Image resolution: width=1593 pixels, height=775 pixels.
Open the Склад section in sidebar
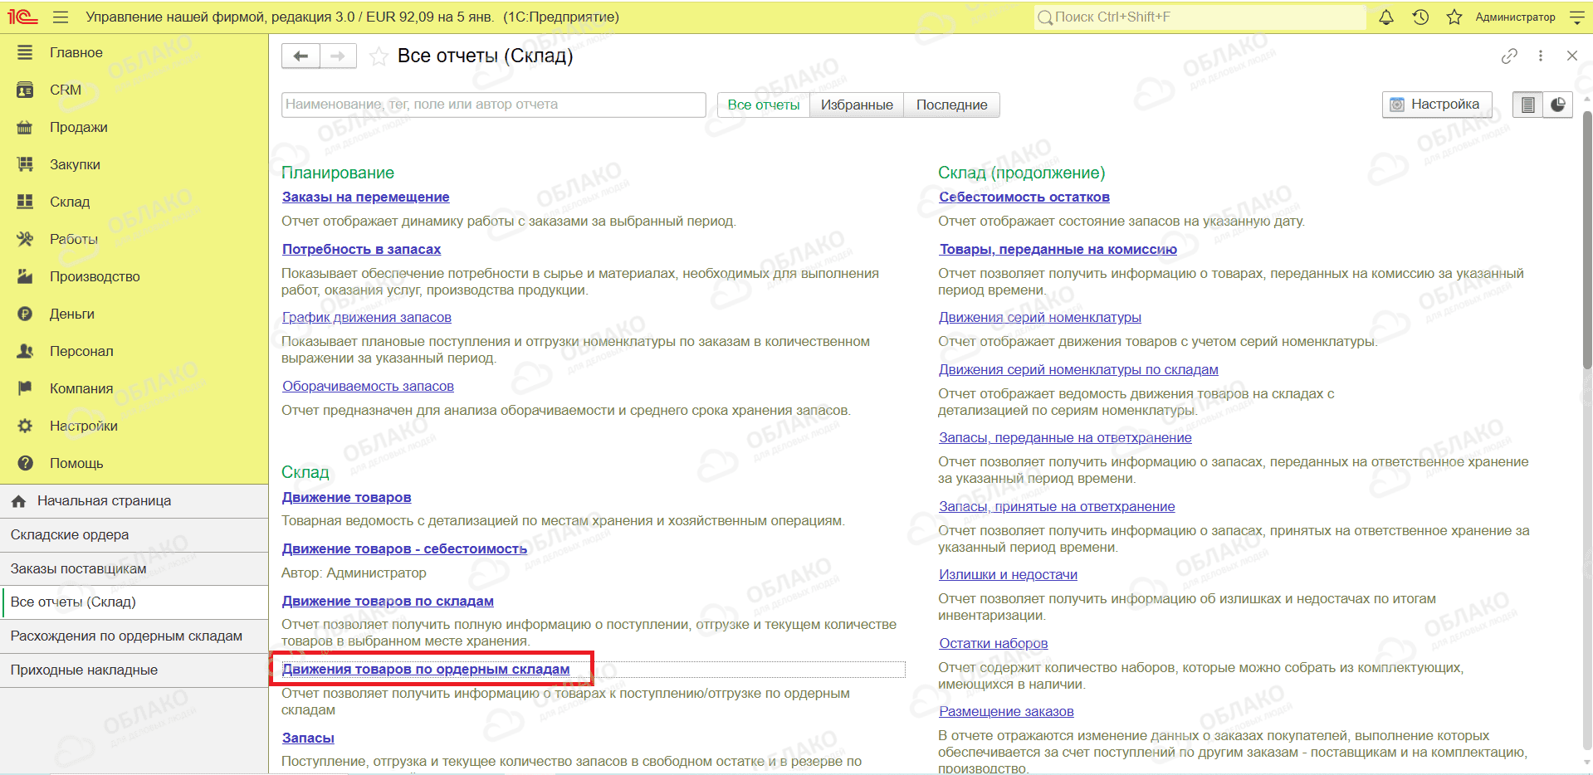coord(70,202)
